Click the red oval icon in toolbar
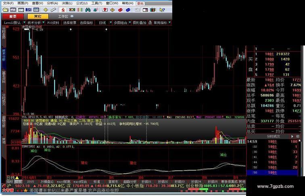The width and height of the screenshot is (305, 196). [120, 10]
